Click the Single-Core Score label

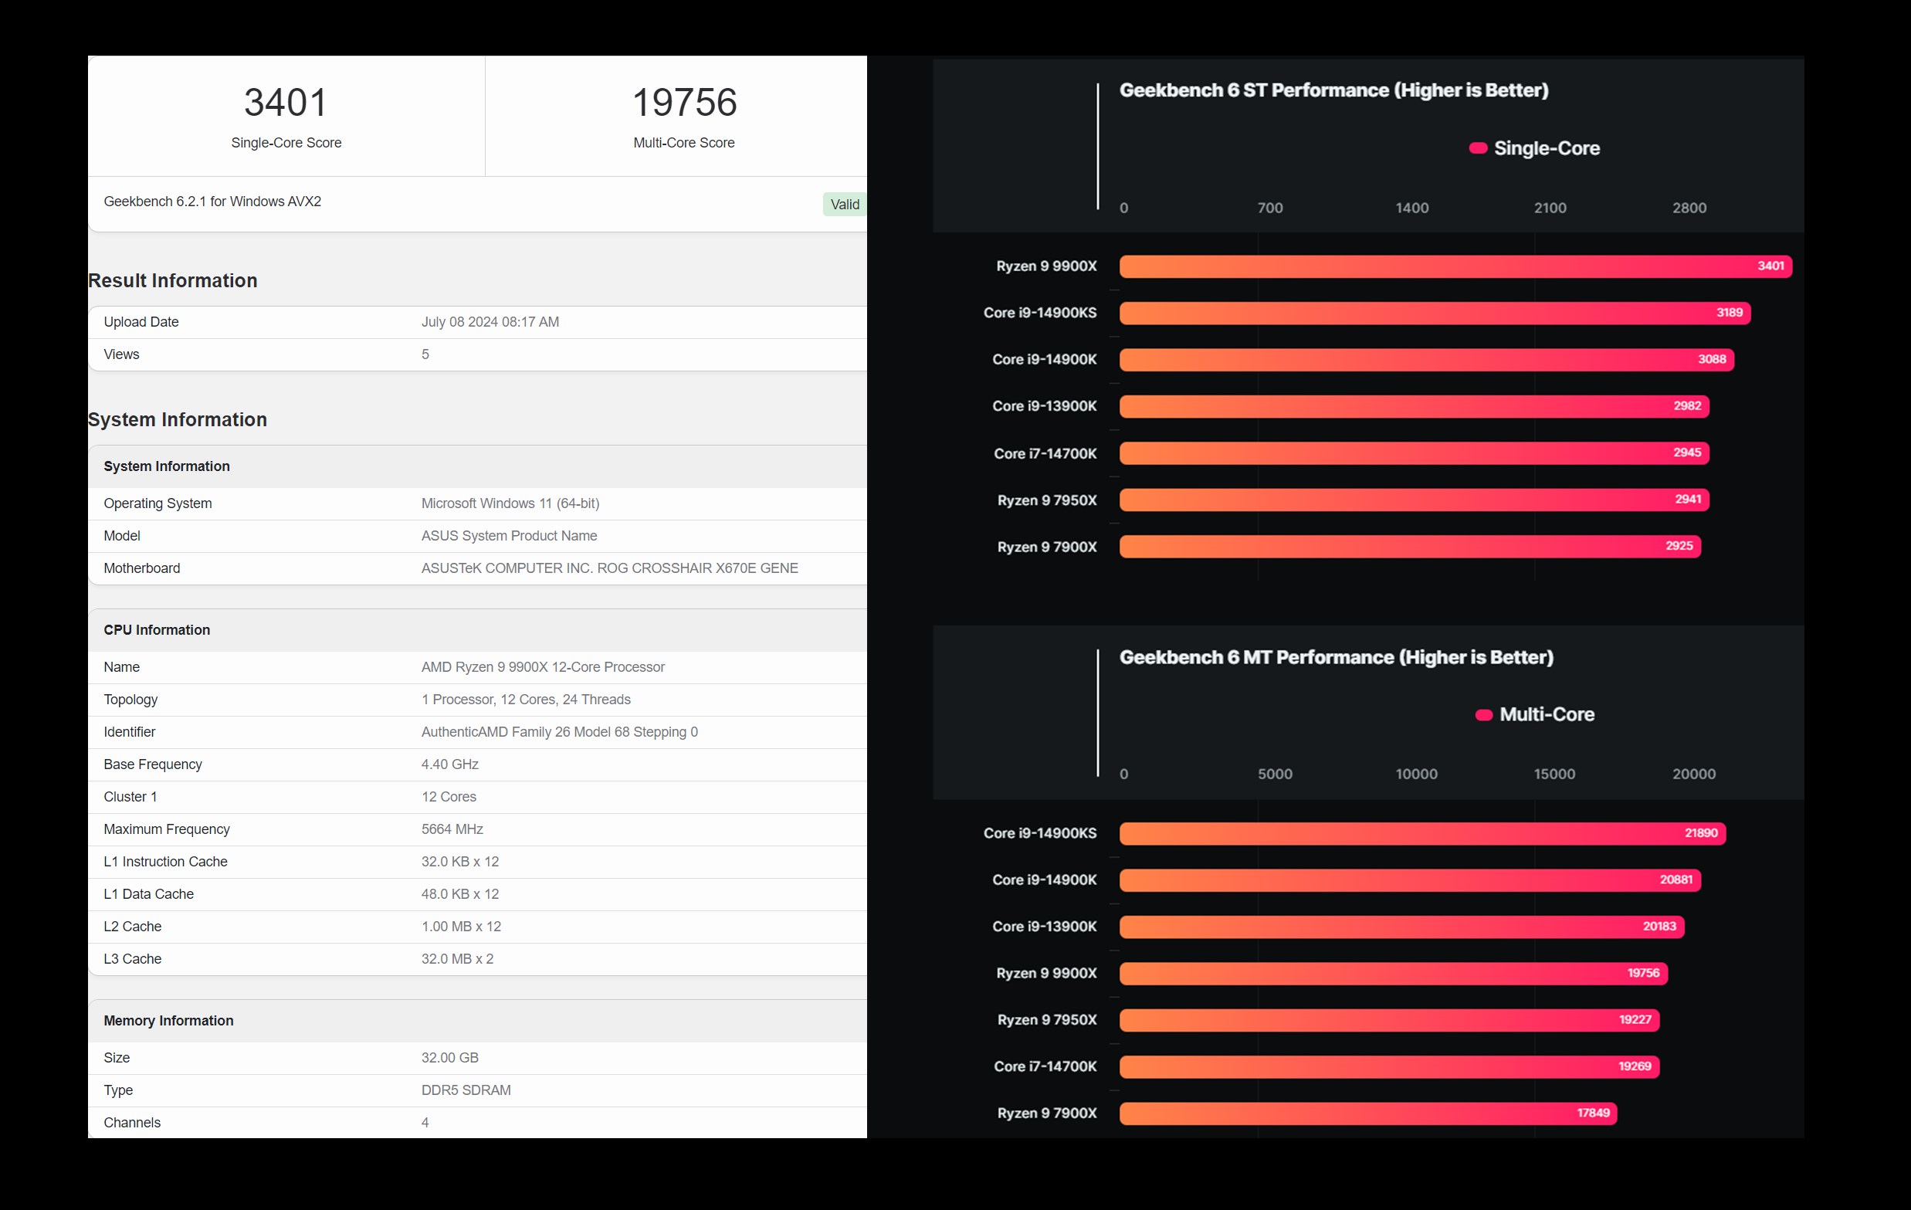coord(286,143)
